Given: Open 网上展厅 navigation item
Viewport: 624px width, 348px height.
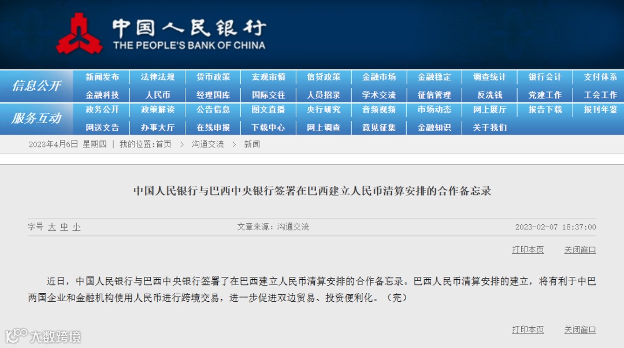Looking at the screenshot, I should [489, 109].
